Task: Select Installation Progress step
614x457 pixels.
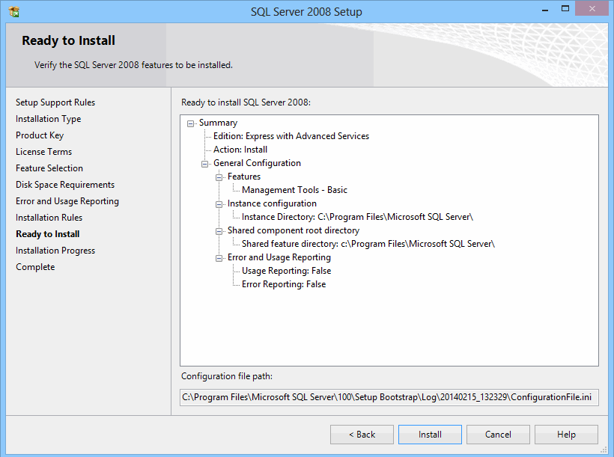Action: (x=55, y=251)
